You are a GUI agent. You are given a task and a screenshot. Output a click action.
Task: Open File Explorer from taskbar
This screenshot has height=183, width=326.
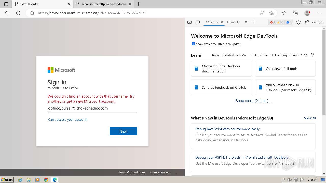pos(29,180)
